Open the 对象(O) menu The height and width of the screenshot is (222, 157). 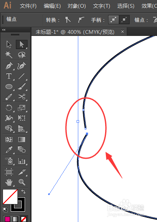click(x=77, y=6)
